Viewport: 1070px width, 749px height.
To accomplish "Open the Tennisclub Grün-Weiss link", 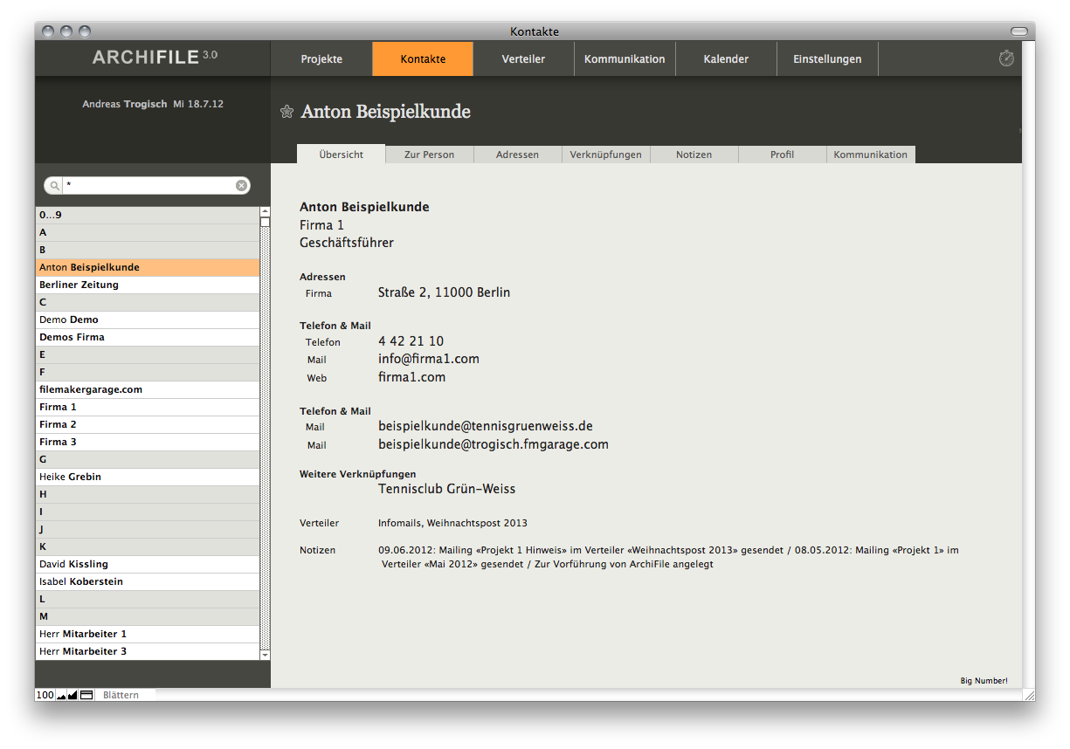I will 446,489.
